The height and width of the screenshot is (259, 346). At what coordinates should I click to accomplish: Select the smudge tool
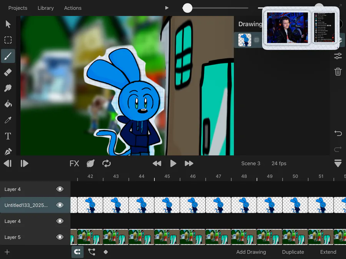(x=8, y=88)
